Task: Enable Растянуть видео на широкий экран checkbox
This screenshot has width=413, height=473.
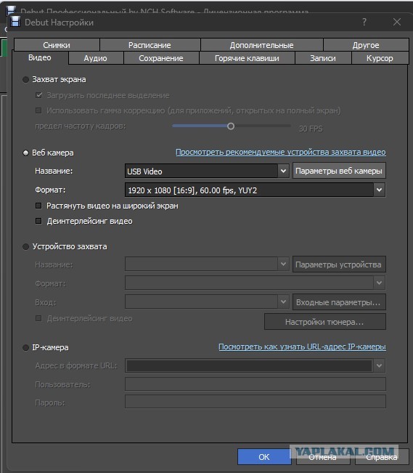Action: click(38, 206)
